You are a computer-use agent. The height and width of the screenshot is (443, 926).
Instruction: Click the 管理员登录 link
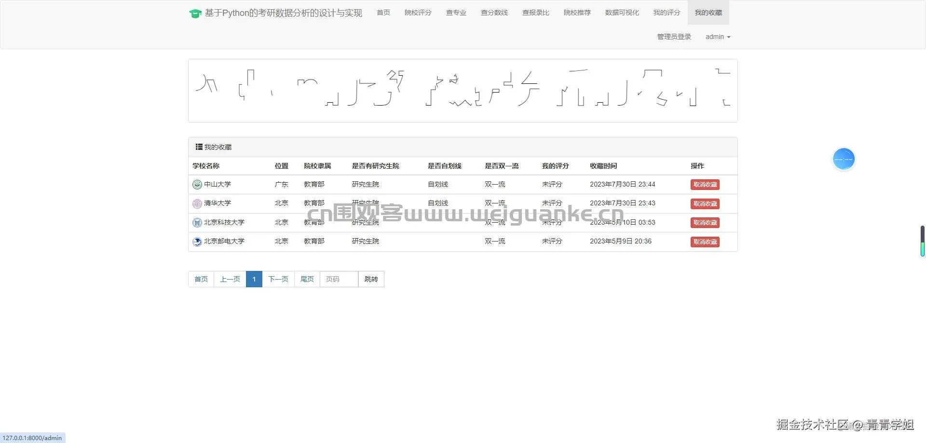674,37
